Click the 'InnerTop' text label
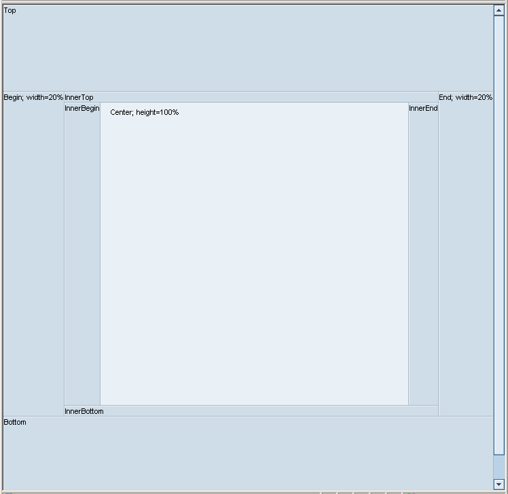The width and height of the screenshot is (508, 494). (x=79, y=98)
